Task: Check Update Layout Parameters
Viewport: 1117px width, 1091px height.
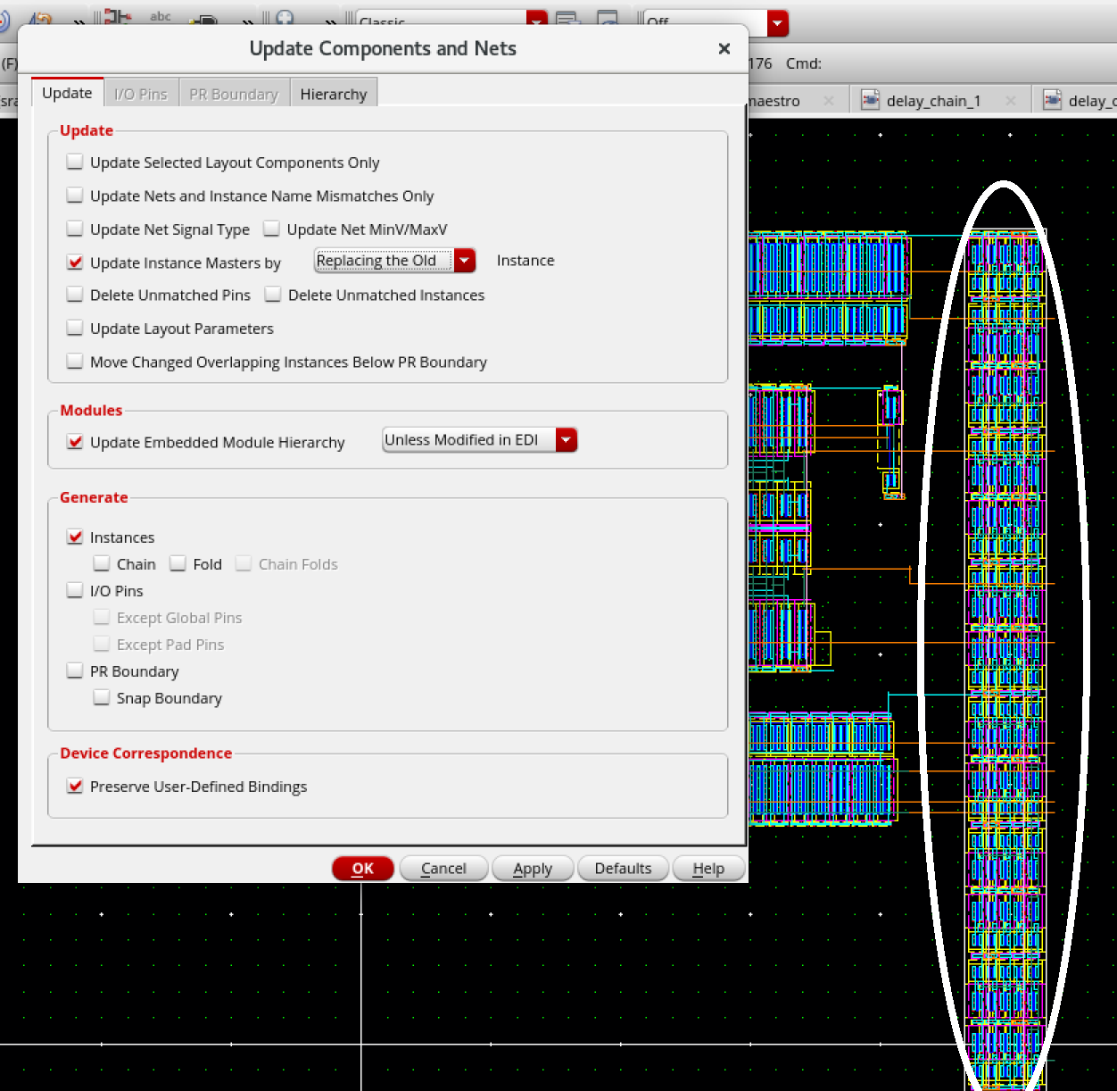Action: pyautogui.click(x=75, y=327)
